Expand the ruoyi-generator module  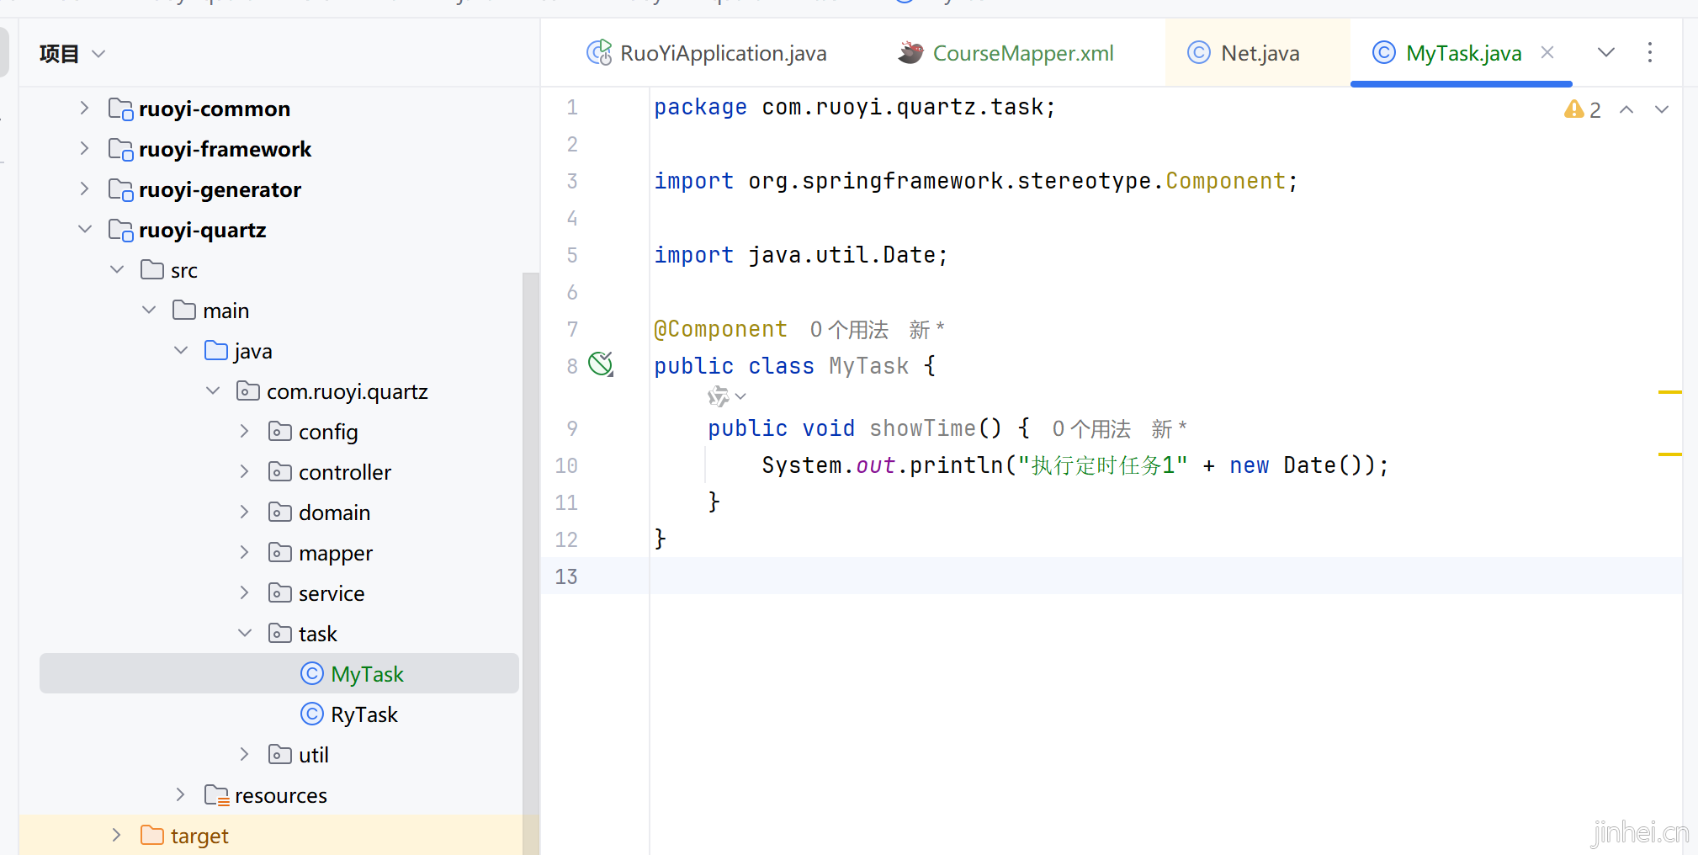(84, 189)
